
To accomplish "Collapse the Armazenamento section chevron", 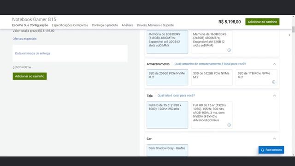I will (x=275, y=64).
